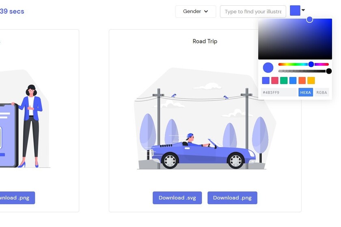The height and width of the screenshot is (227, 341).
Task: Switch color format to HEXA
Action: coord(306,92)
